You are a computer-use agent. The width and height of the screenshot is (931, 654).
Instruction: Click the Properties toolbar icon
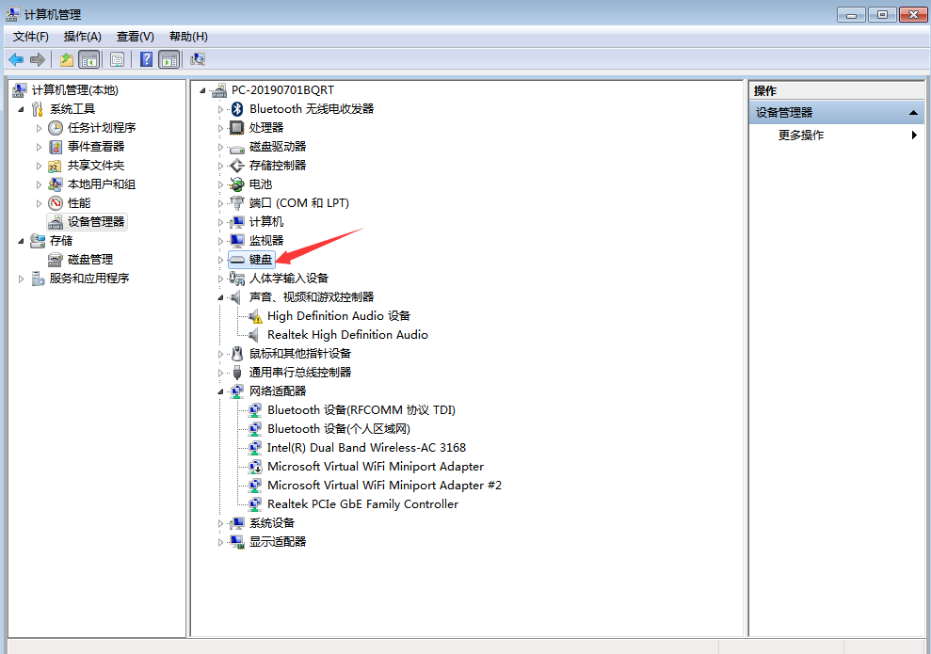117,59
